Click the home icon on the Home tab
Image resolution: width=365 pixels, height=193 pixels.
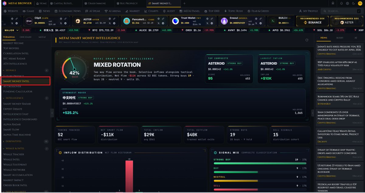[x=37, y=3]
